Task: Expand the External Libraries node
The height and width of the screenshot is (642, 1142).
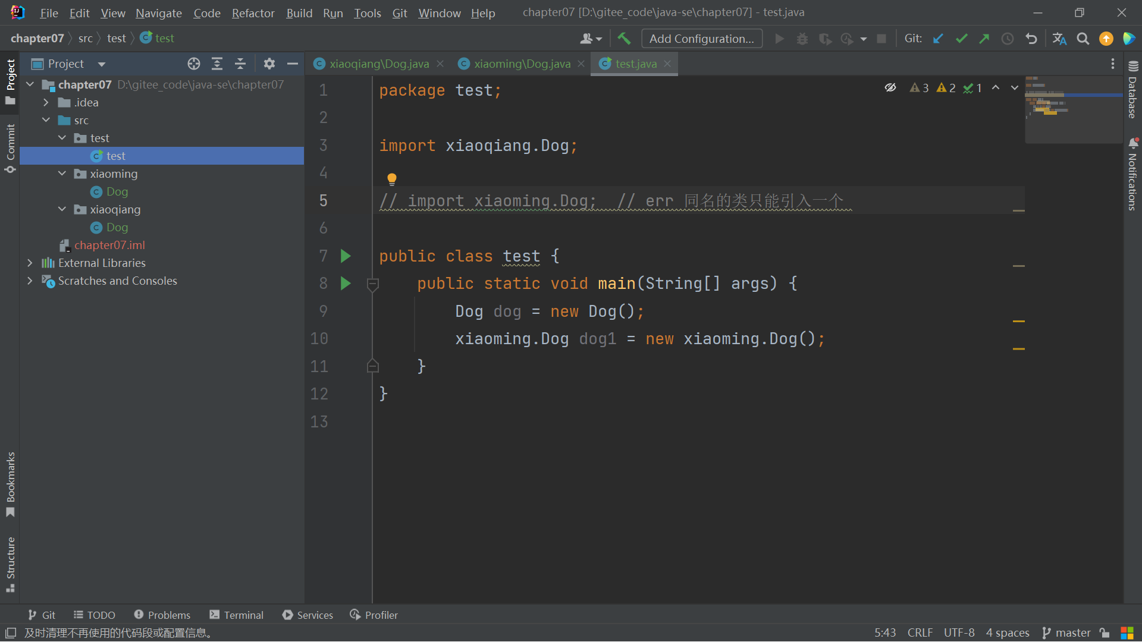Action: (30, 263)
